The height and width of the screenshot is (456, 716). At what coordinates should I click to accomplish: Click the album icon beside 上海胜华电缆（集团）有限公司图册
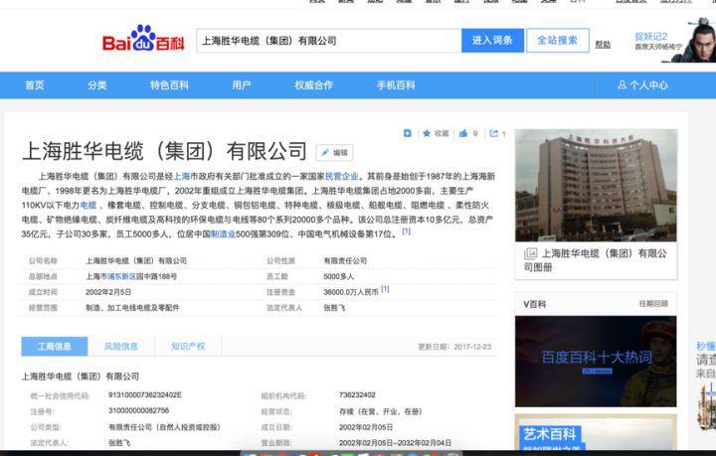click(x=531, y=253)
